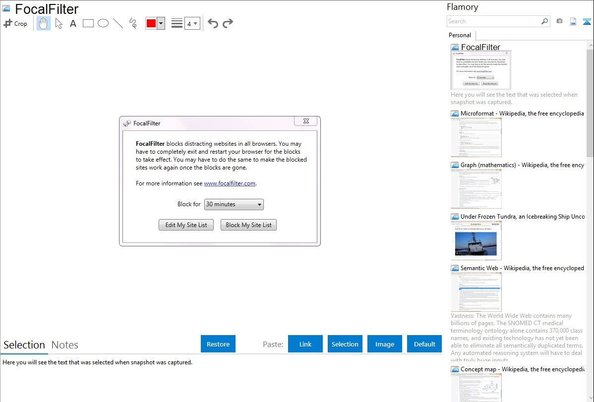Screen dimensions: 594x402
Task: Choose the text annotation tool
Action: point(73,23)
